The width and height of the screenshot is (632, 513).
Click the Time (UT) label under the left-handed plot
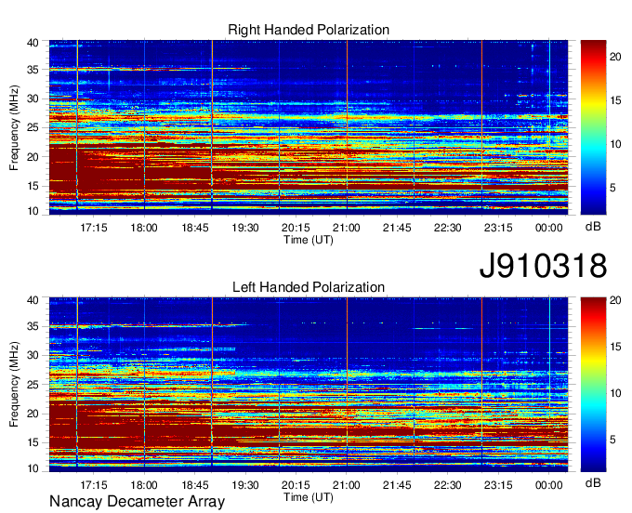(x=309, y=497)
